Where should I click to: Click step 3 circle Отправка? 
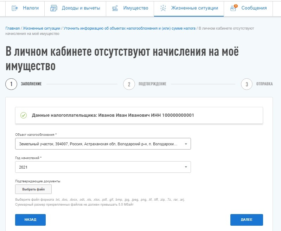point(247,84)
